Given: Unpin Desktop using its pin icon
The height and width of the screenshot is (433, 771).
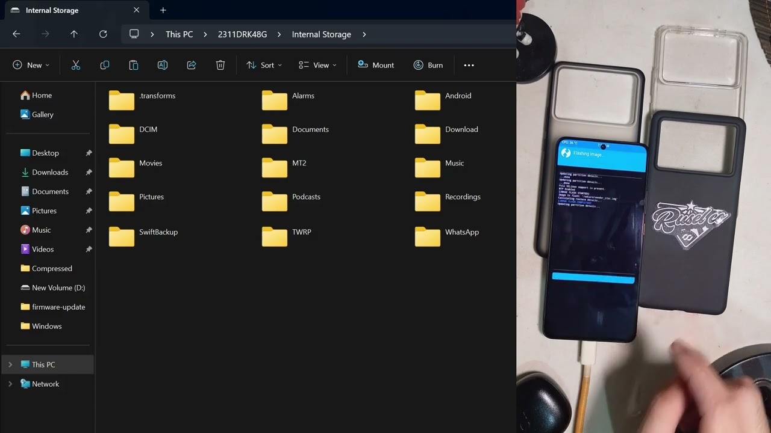Looking at the screenshot, I should coord(89,153).
